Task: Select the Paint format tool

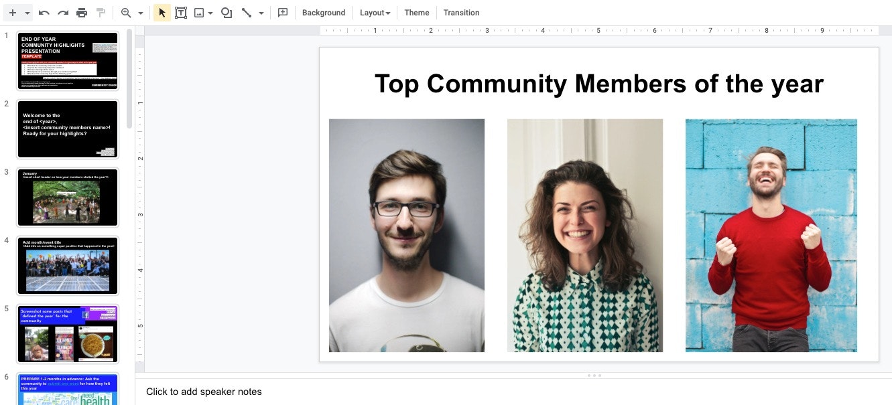Action: [x=101, y=12]
